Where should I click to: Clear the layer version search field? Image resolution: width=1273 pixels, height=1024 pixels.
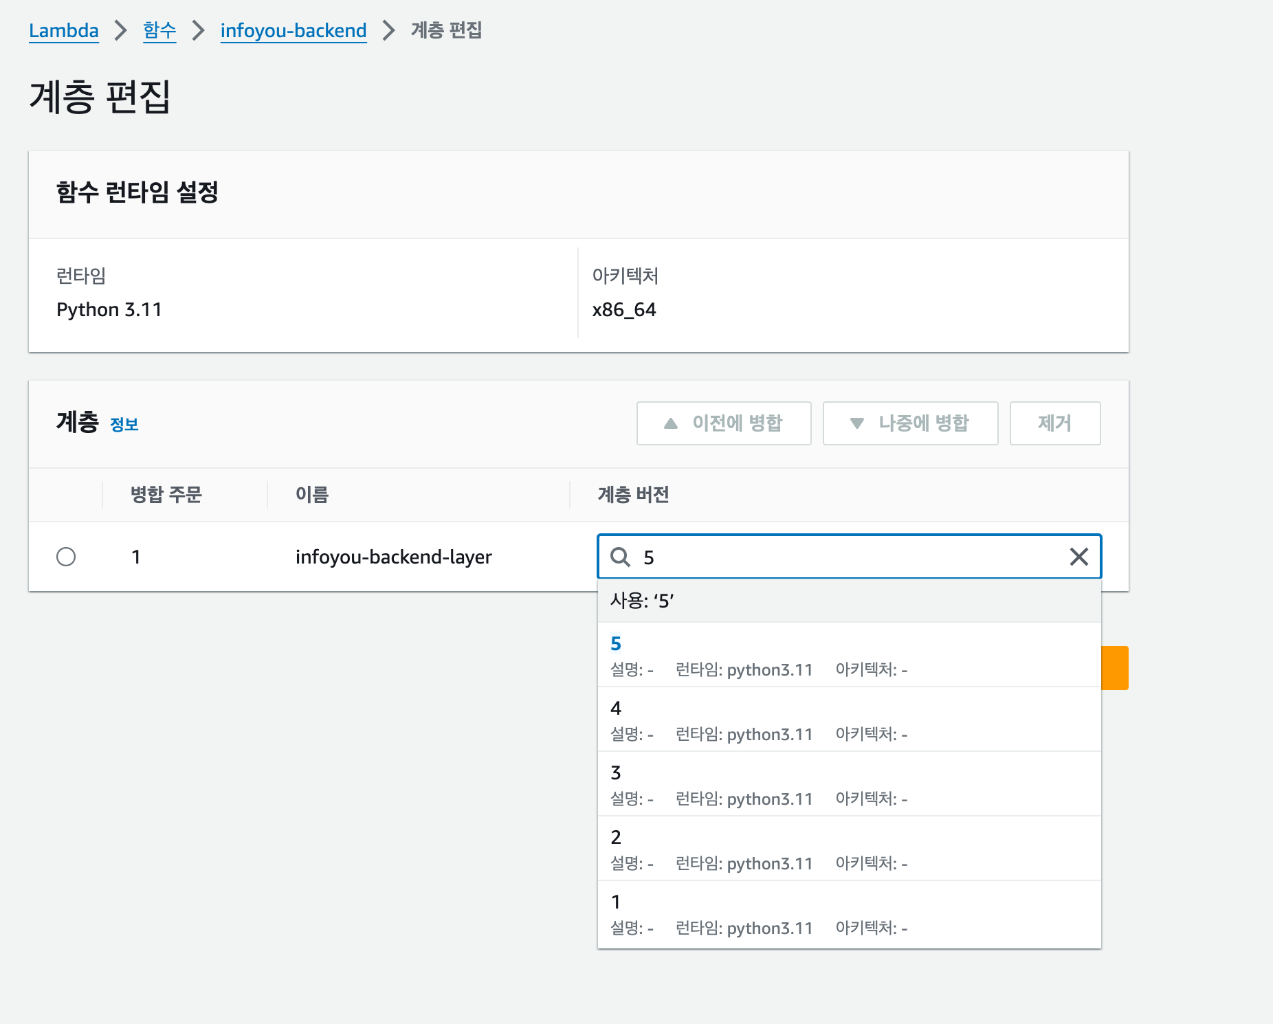click(1079, 557)
